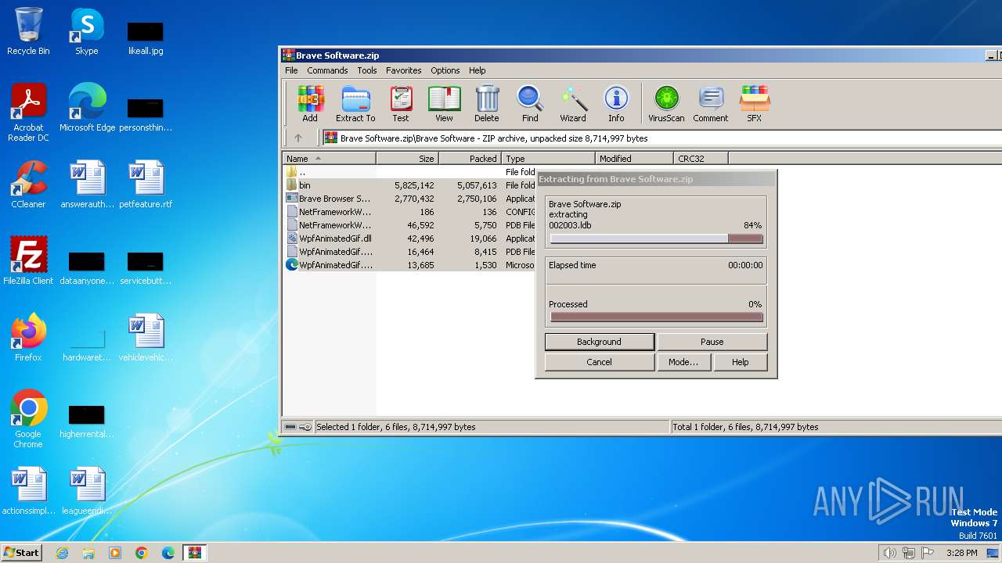Select the FileZilla Client desktop shortcut
1002x563 pixels.
(x=28, y=261)
